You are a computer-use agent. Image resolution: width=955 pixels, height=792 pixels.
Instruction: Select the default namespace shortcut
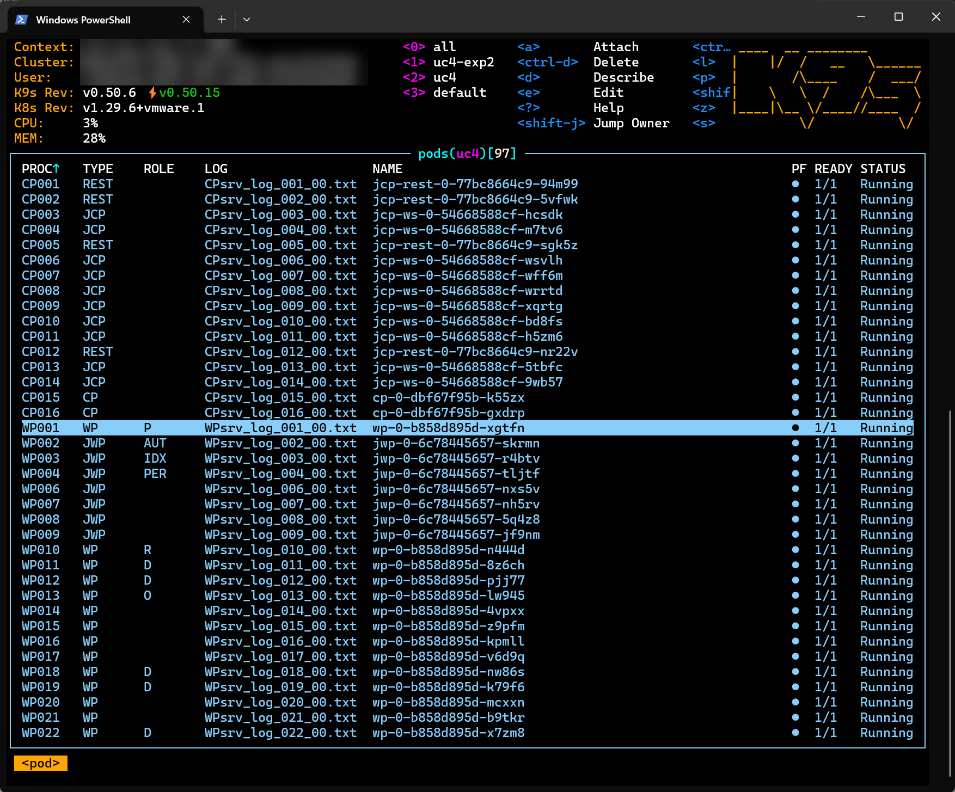[459, 93]
